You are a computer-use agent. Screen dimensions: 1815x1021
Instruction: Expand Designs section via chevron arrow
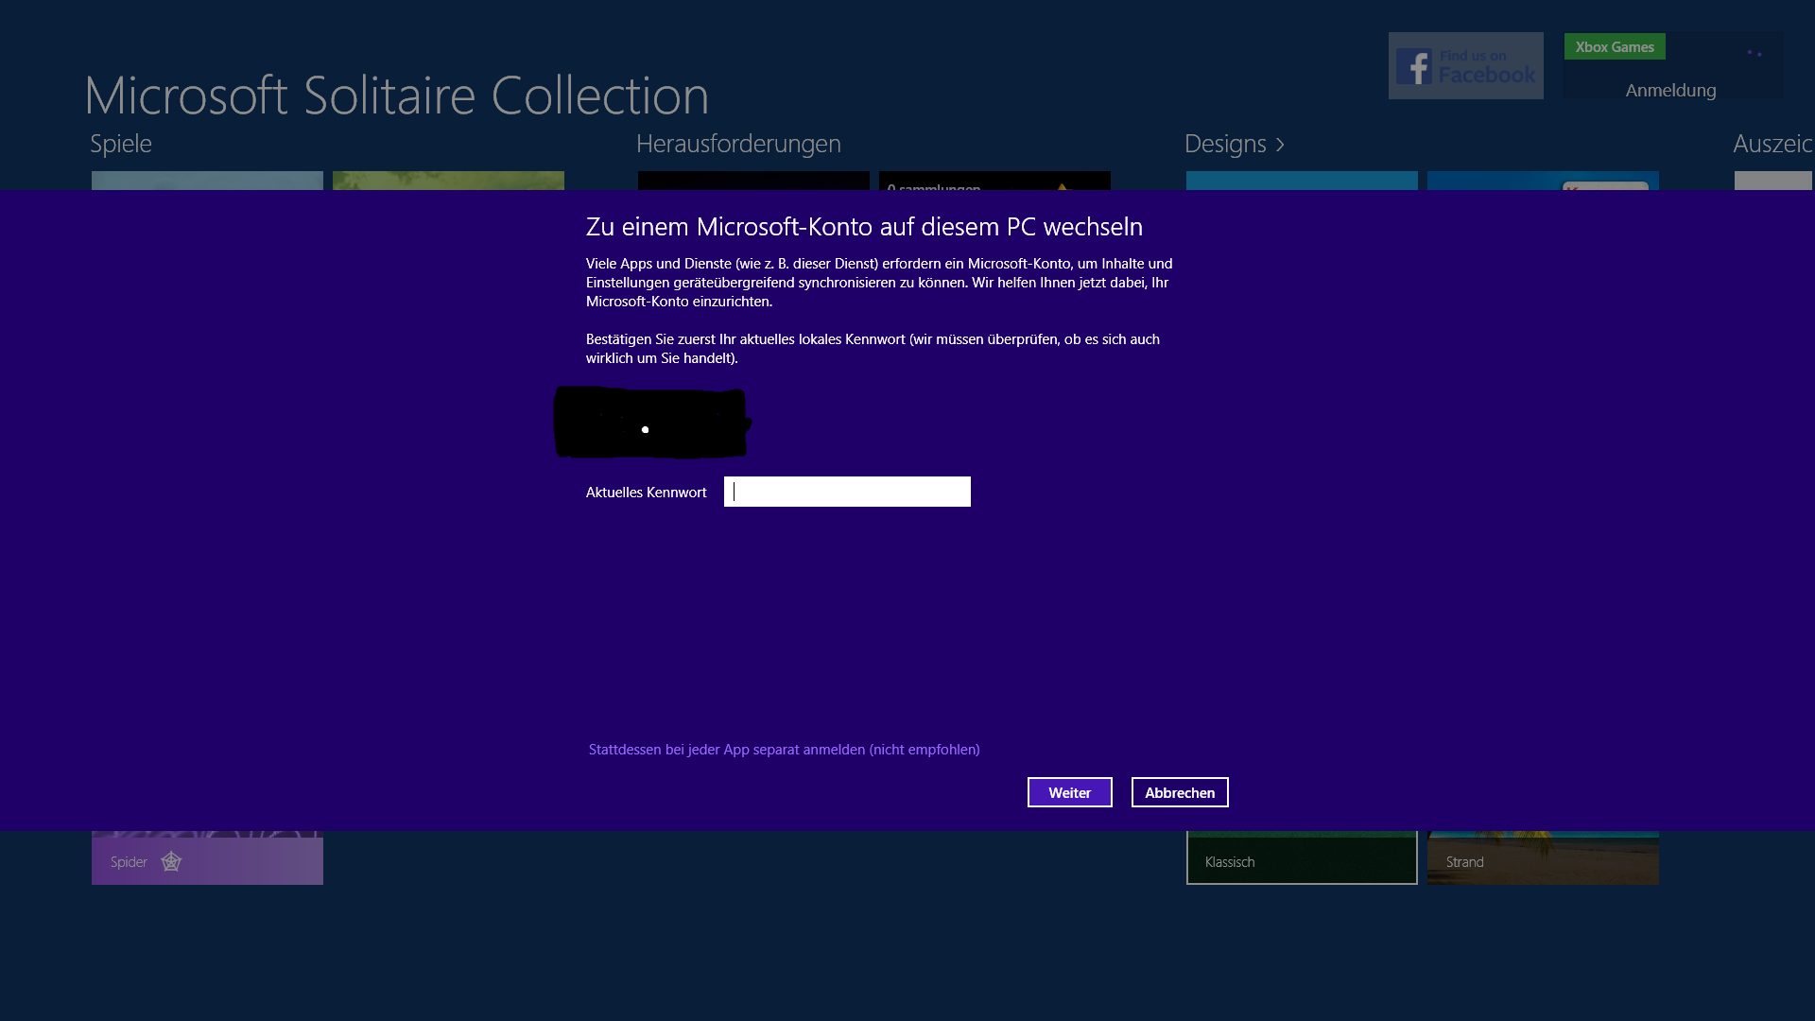pyautogui.click(x=1280, y=145)
